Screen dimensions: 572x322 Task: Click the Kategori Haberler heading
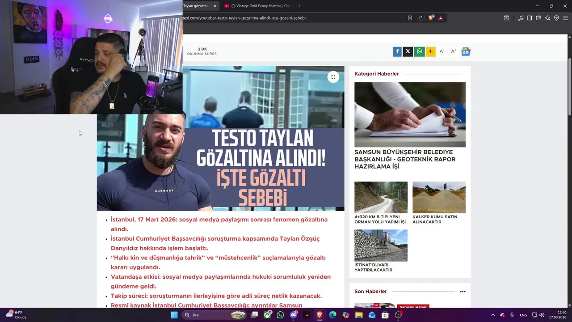pyautogui.click(x=376, y=74)
